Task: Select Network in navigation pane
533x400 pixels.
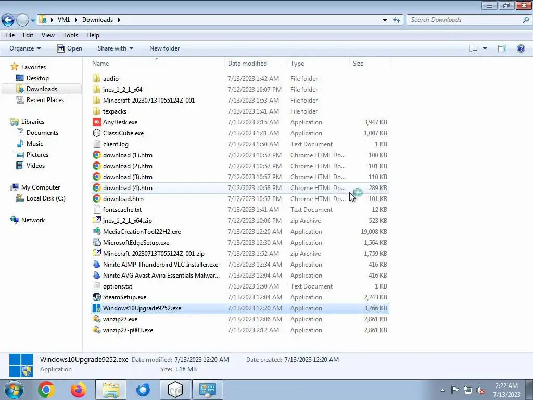Action: [33, 220]
